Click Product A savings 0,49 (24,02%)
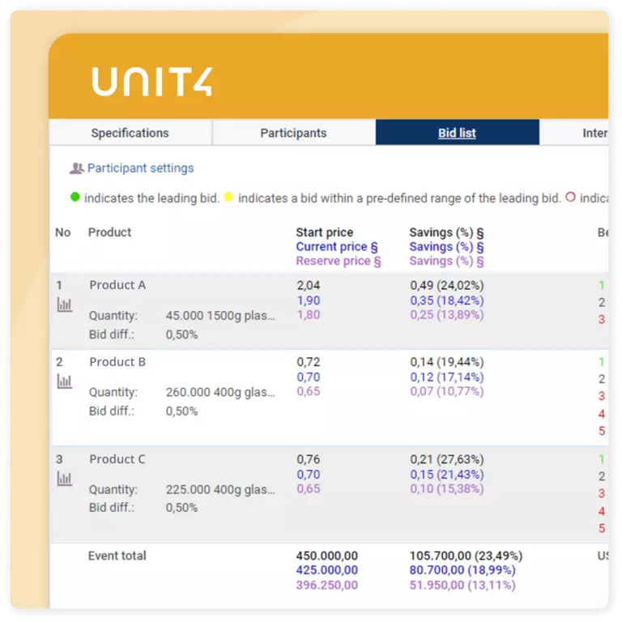Image resolution: width=622 pixels, height=622 pixels. pyautogui.click(x=447, y=285)
